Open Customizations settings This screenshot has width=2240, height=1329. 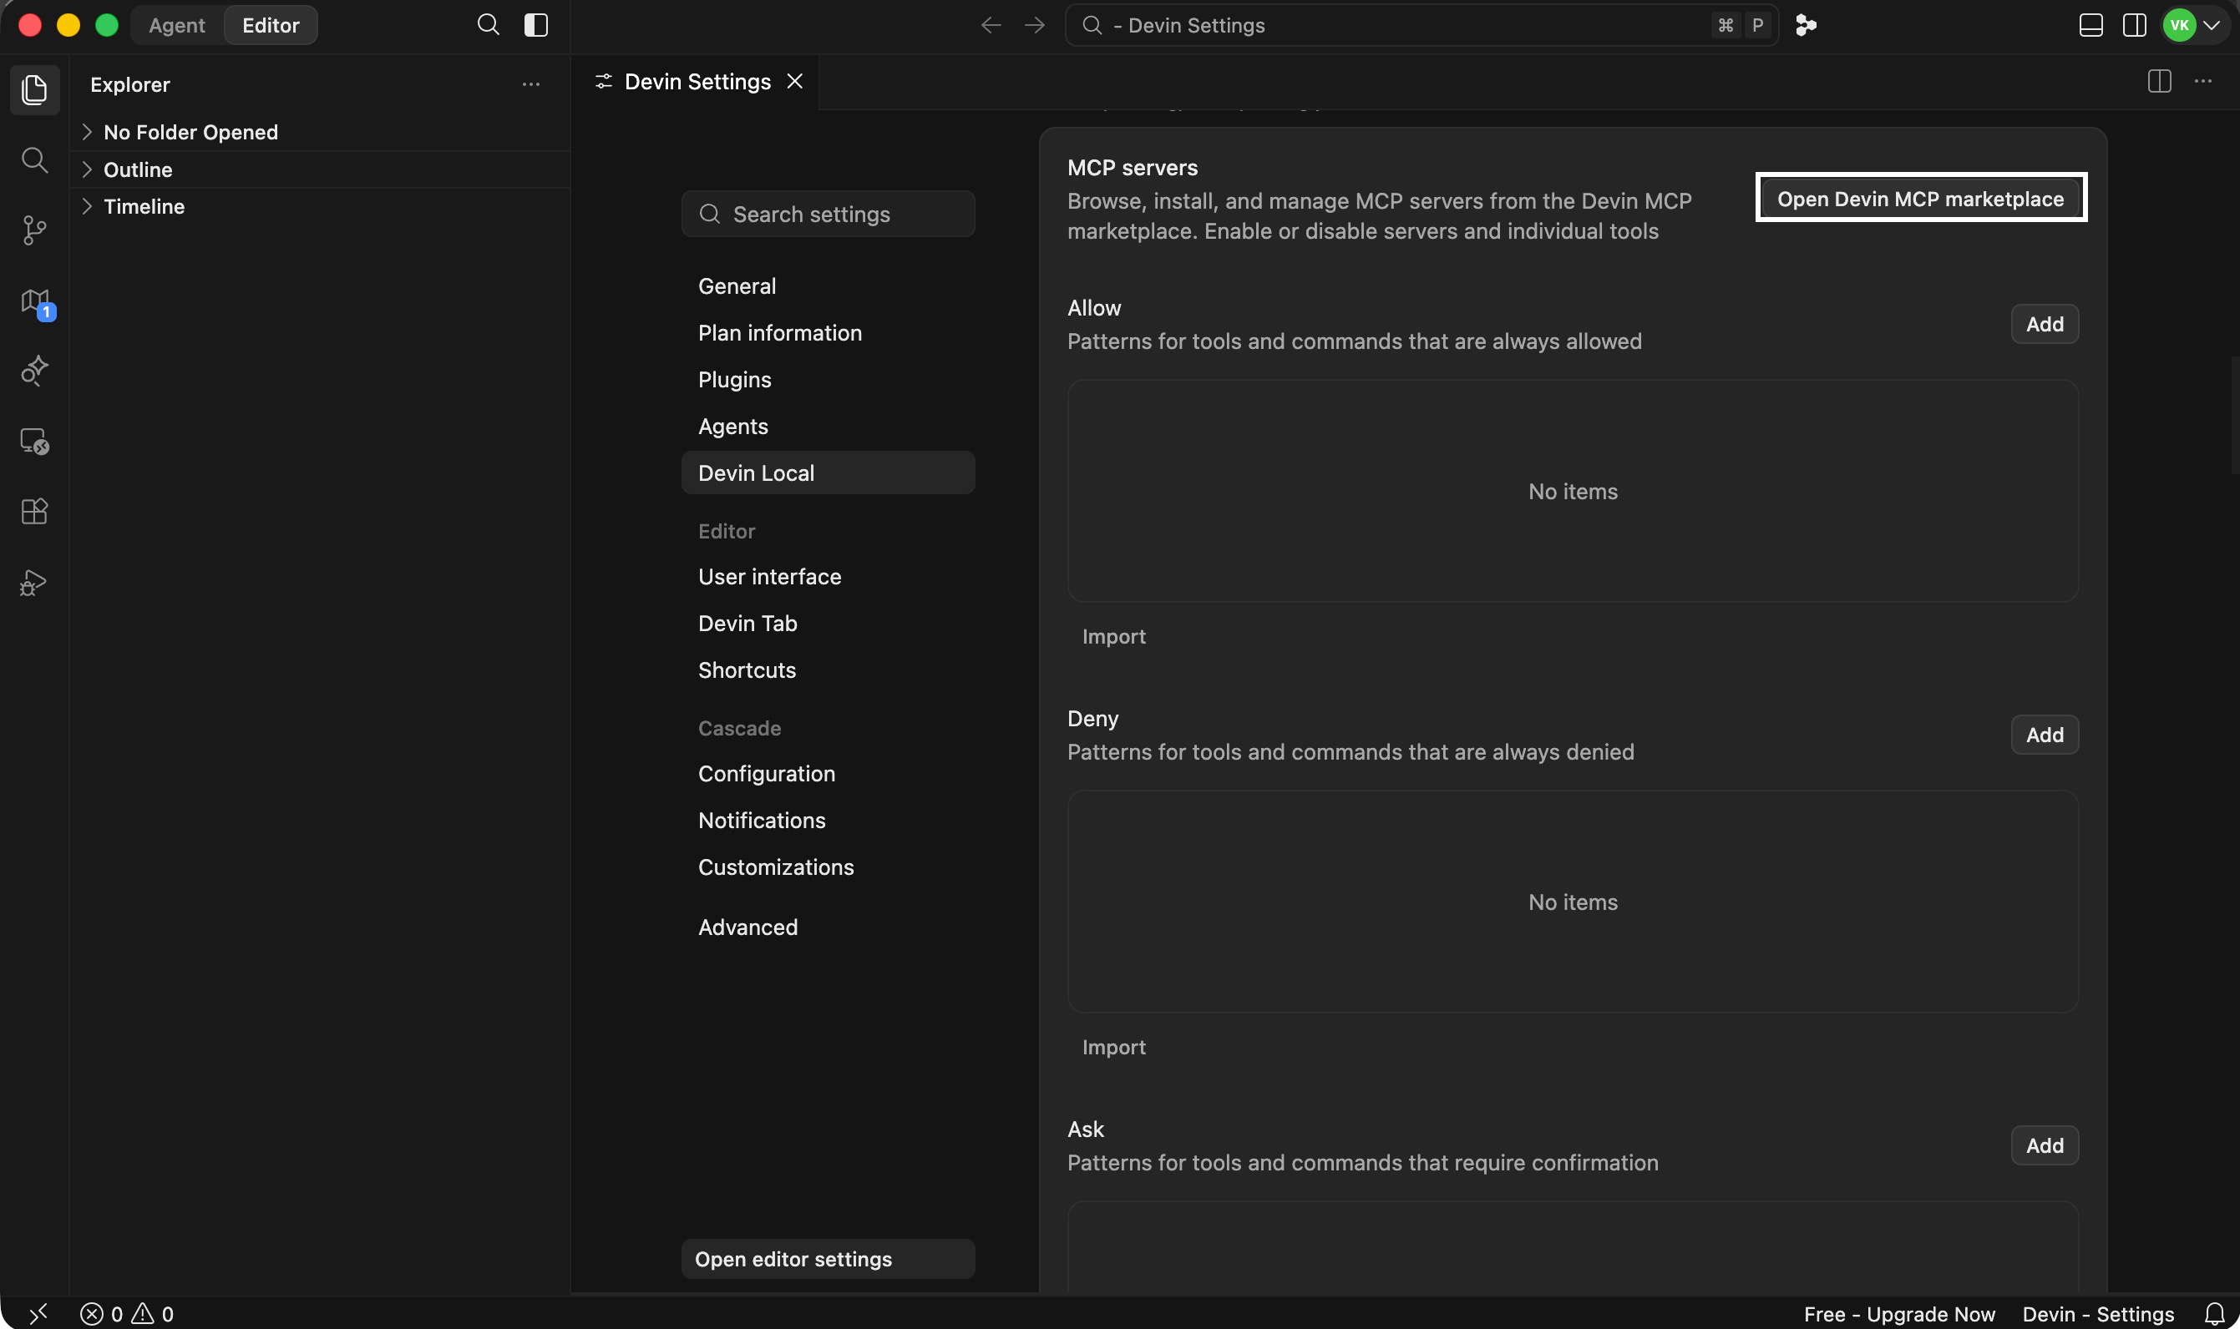pos(828,867)
